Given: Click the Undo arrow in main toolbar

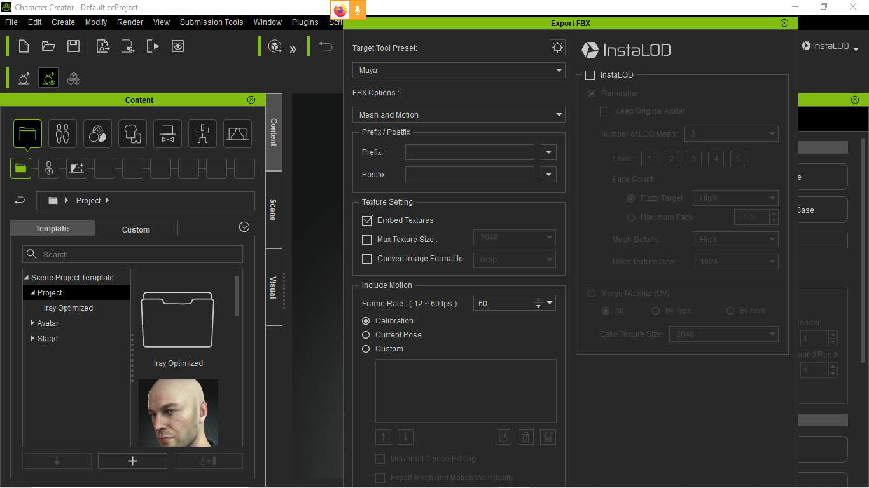Looking at the screenshot, I should point(326,46).
